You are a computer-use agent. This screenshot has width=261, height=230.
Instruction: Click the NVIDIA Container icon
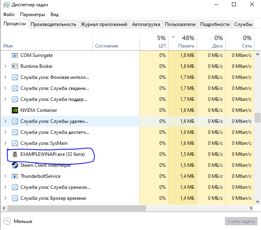pyautogui.click(x=15, y=110)
